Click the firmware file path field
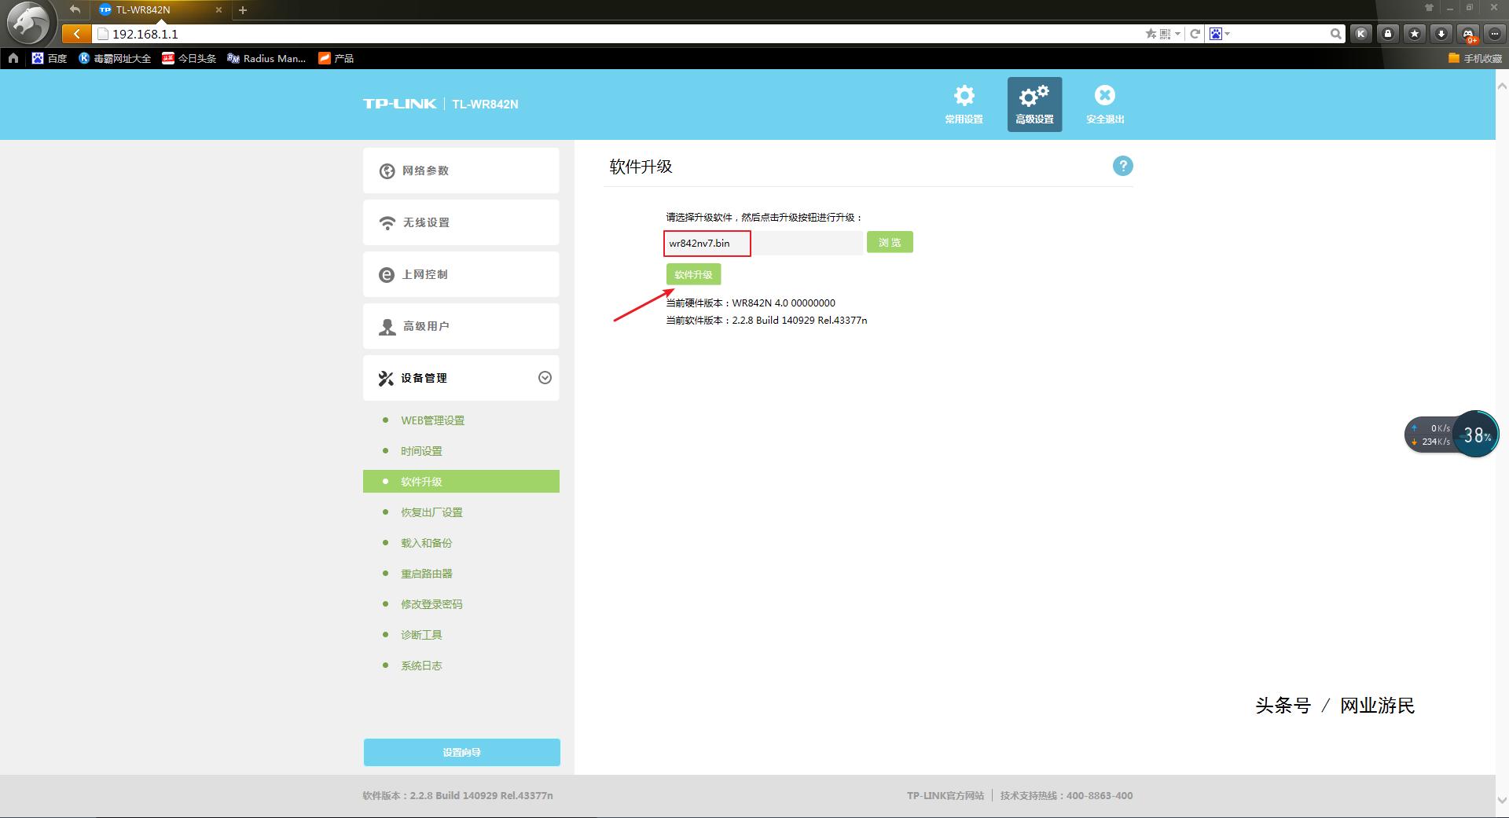 tap(763, 243)
